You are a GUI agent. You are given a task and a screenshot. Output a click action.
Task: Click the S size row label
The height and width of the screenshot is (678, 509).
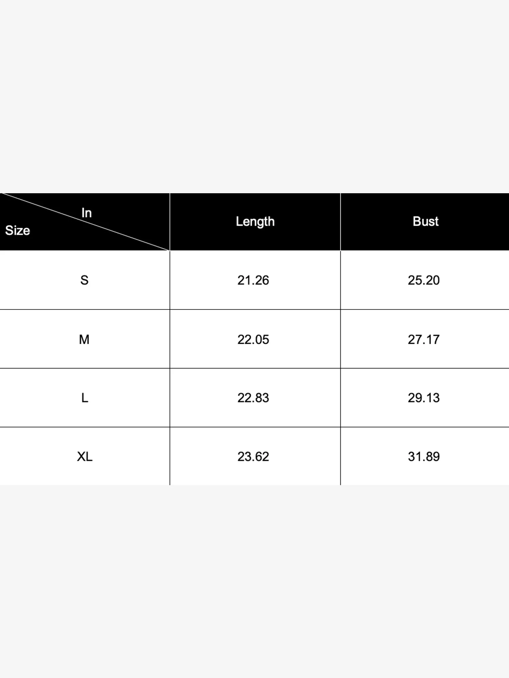[x=84, y=280]
